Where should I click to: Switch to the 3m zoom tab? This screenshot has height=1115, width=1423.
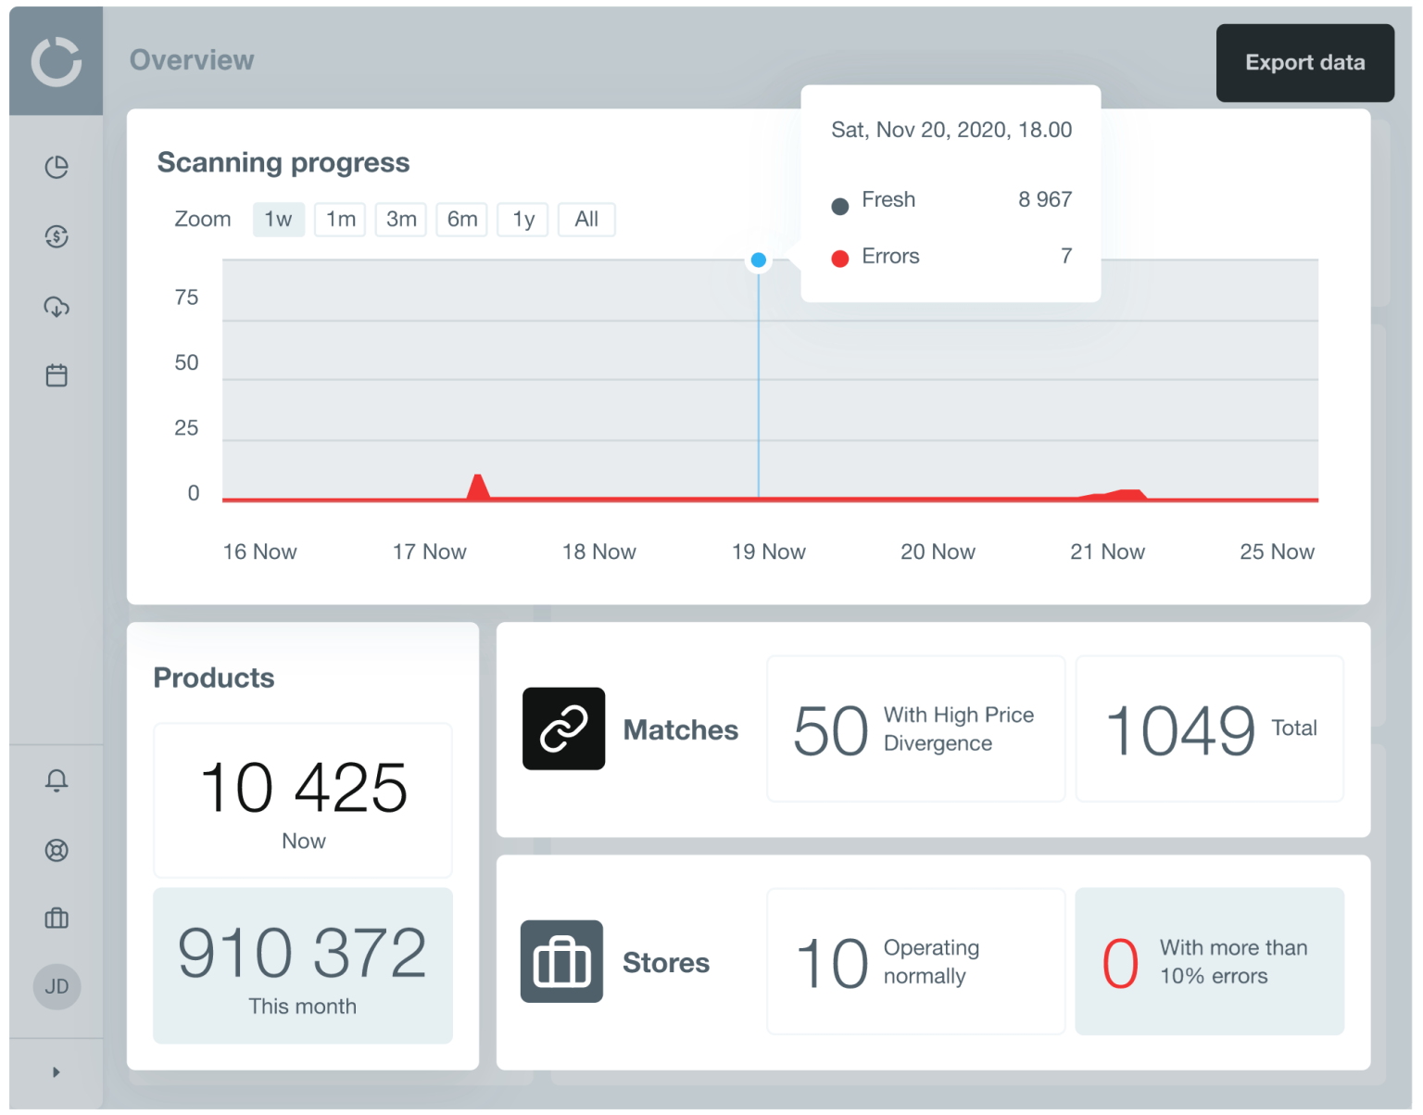400,219
